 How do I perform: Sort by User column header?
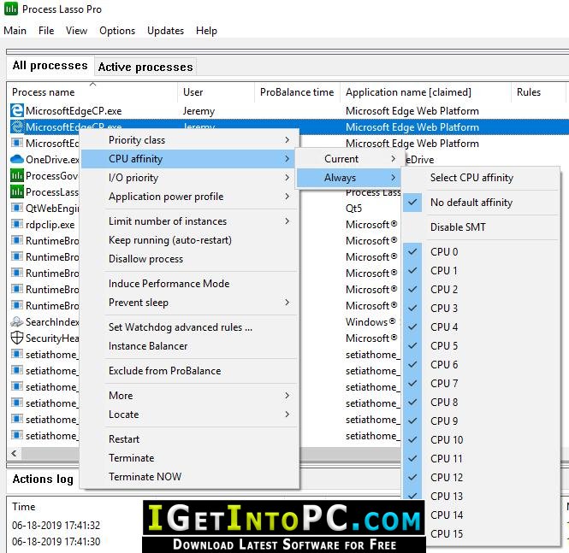[x=216, y=92]
